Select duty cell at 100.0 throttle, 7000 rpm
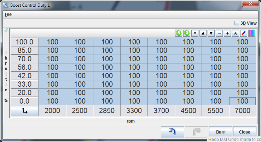 tap(243, 42)
